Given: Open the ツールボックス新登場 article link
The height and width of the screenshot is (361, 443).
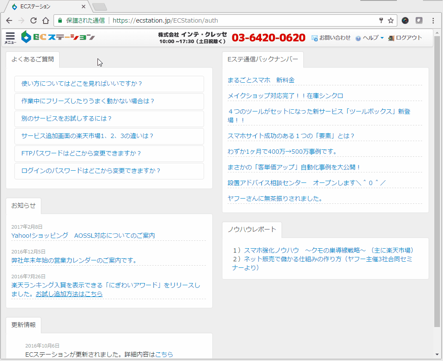Looking at the screenshot, I should click(x=319, y=116).
